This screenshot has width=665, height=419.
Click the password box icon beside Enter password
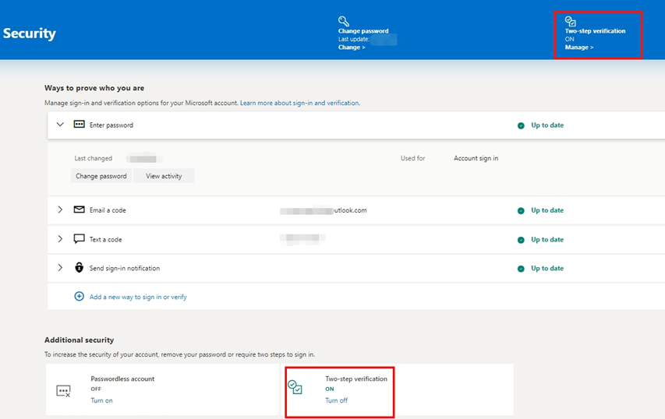click(x=79, y=124)
